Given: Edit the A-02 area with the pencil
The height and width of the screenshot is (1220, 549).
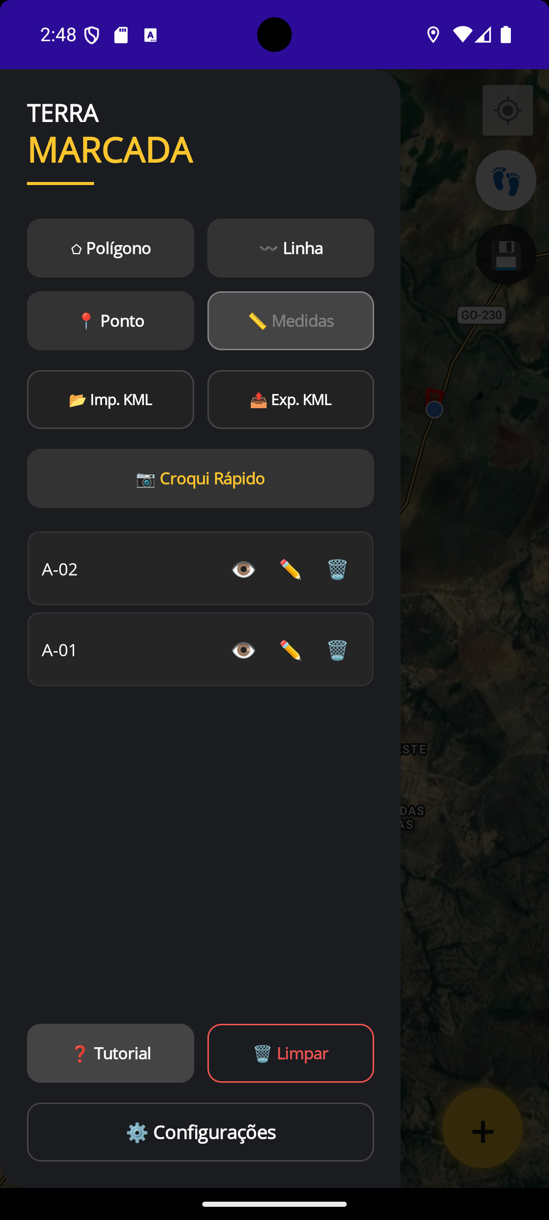Looking at the screenshot, I should click(x=289, y=569).
